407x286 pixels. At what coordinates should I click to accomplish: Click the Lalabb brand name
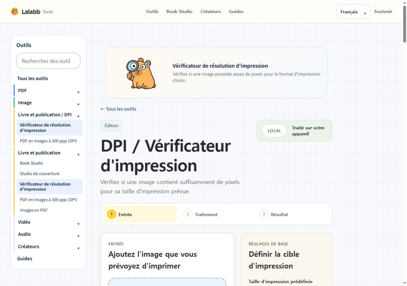coord(31,12)
